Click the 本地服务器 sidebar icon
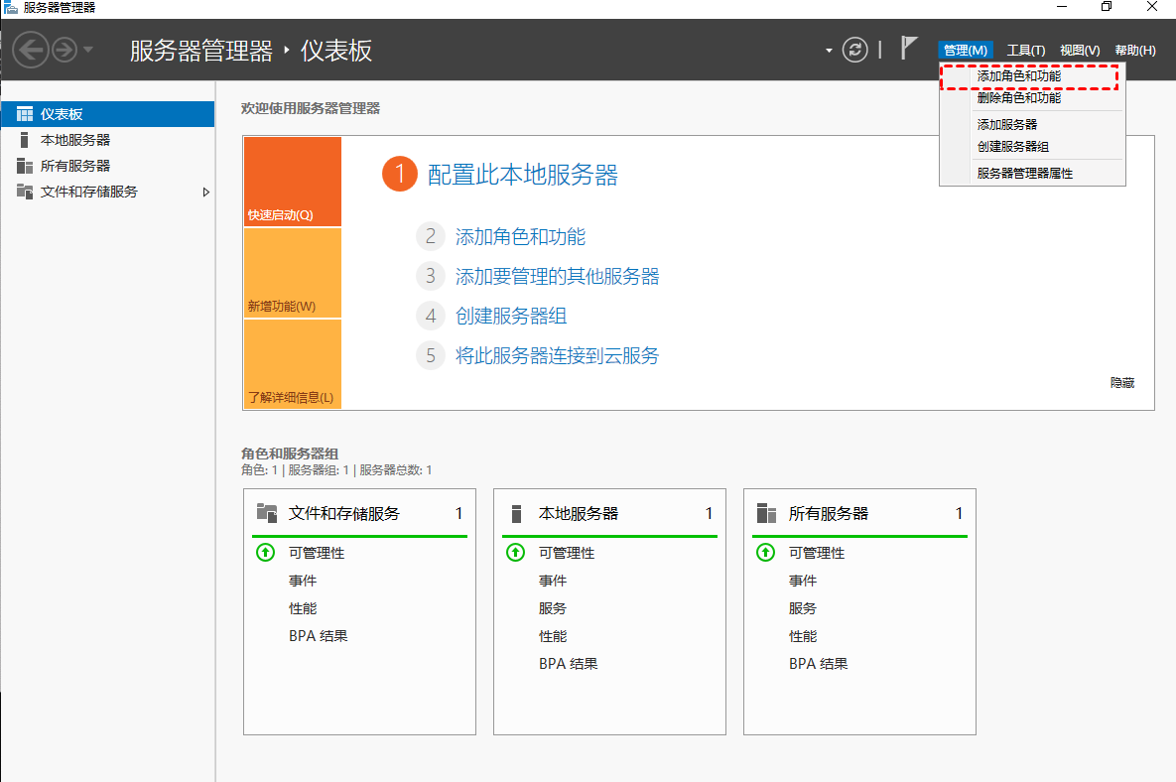This screenshot has width=1176, height=782. coord(25,140)
